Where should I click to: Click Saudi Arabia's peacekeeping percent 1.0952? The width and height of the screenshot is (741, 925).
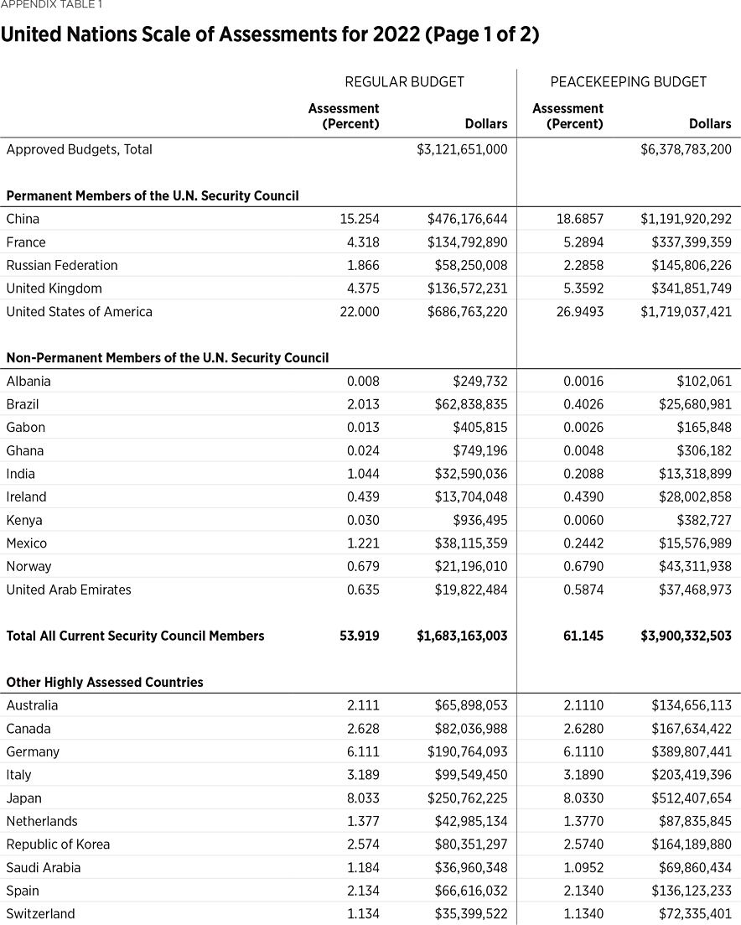click(x=583, y=868)
